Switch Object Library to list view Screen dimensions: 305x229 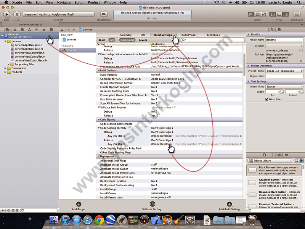click(x=301, y=161)
